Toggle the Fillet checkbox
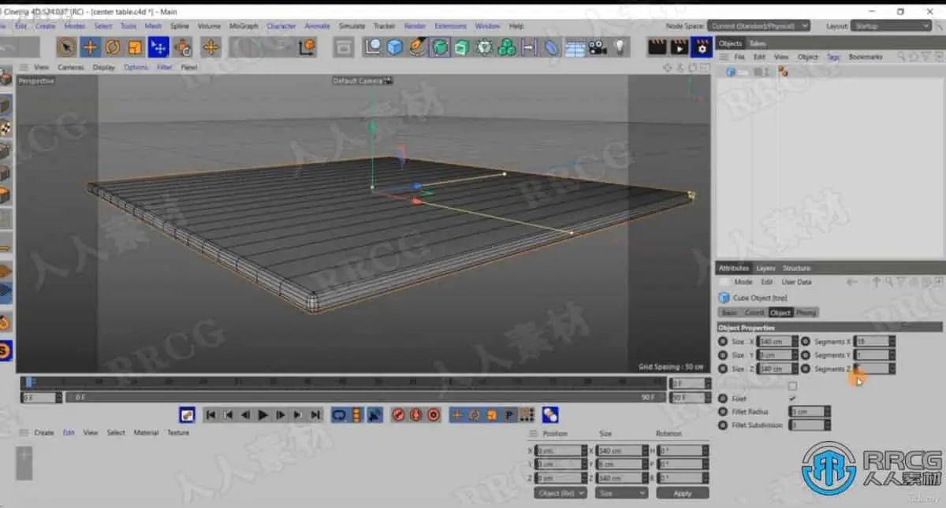Screen dimensions: 946x508 [x=792, y=399]
